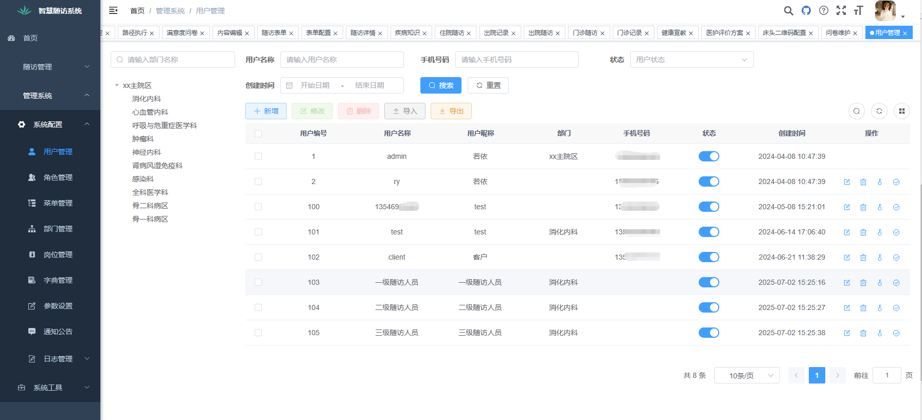
Task: Delete the 二级随访人员 user row
Action: (x=863, y=308)
